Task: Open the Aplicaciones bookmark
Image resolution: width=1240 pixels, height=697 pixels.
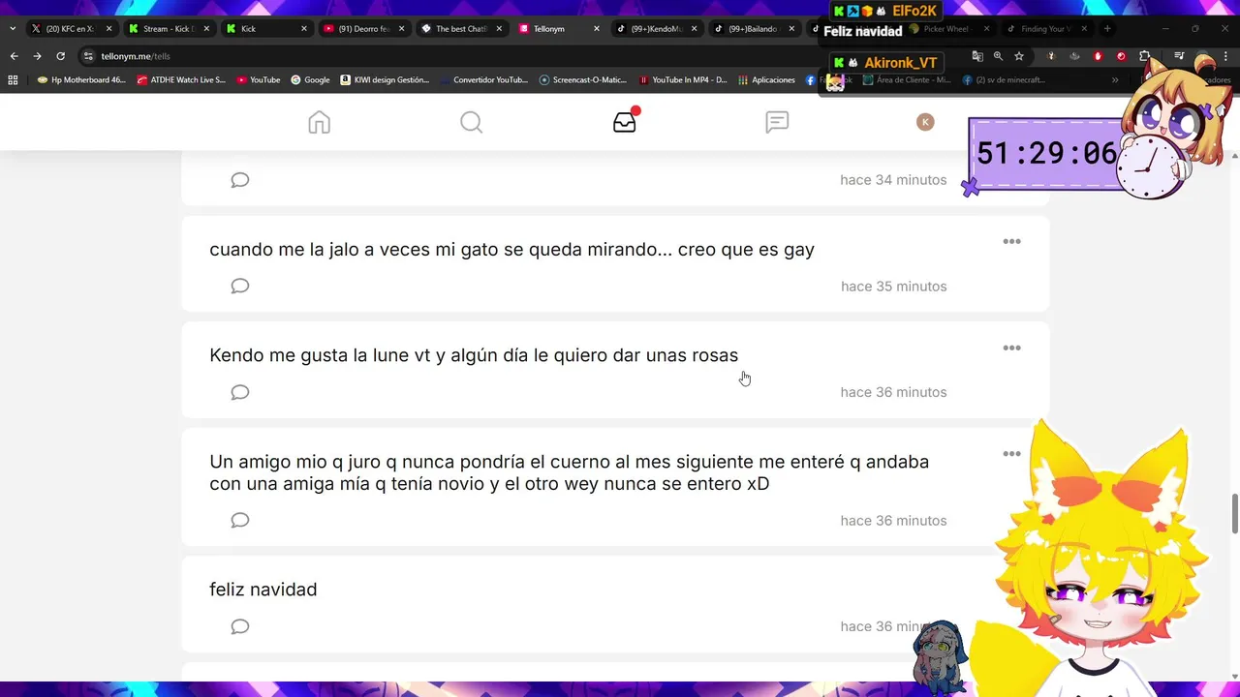Action: 766,80
